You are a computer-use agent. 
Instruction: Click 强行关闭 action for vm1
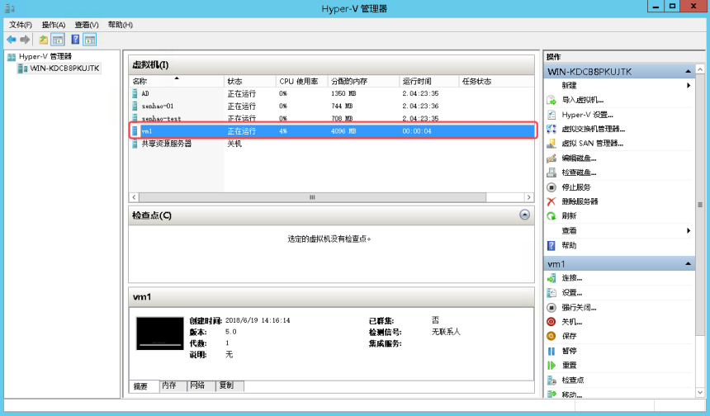579,307
